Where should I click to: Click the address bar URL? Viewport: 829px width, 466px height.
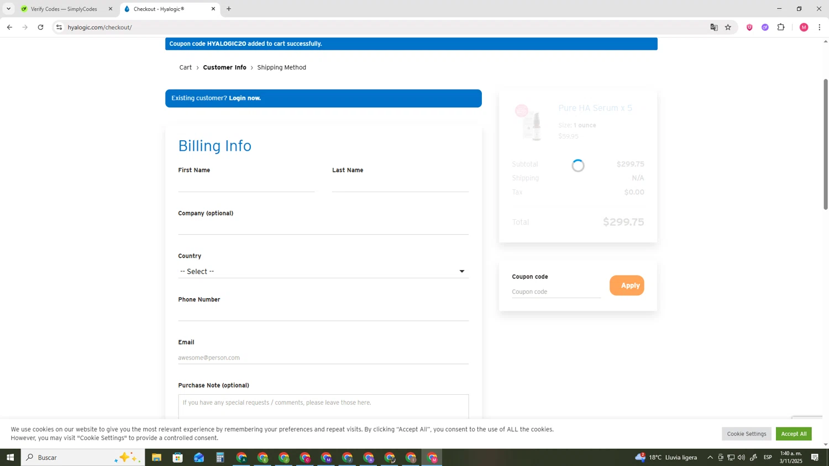[100, 27]
